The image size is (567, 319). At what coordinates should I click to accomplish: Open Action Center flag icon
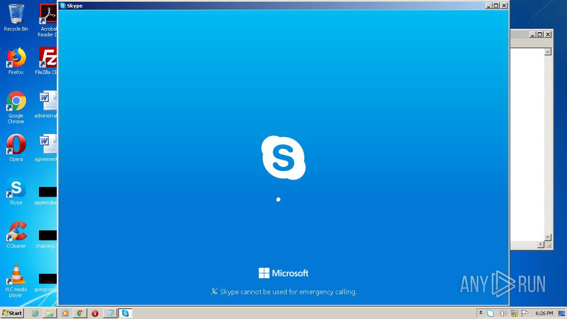[525, 313]
